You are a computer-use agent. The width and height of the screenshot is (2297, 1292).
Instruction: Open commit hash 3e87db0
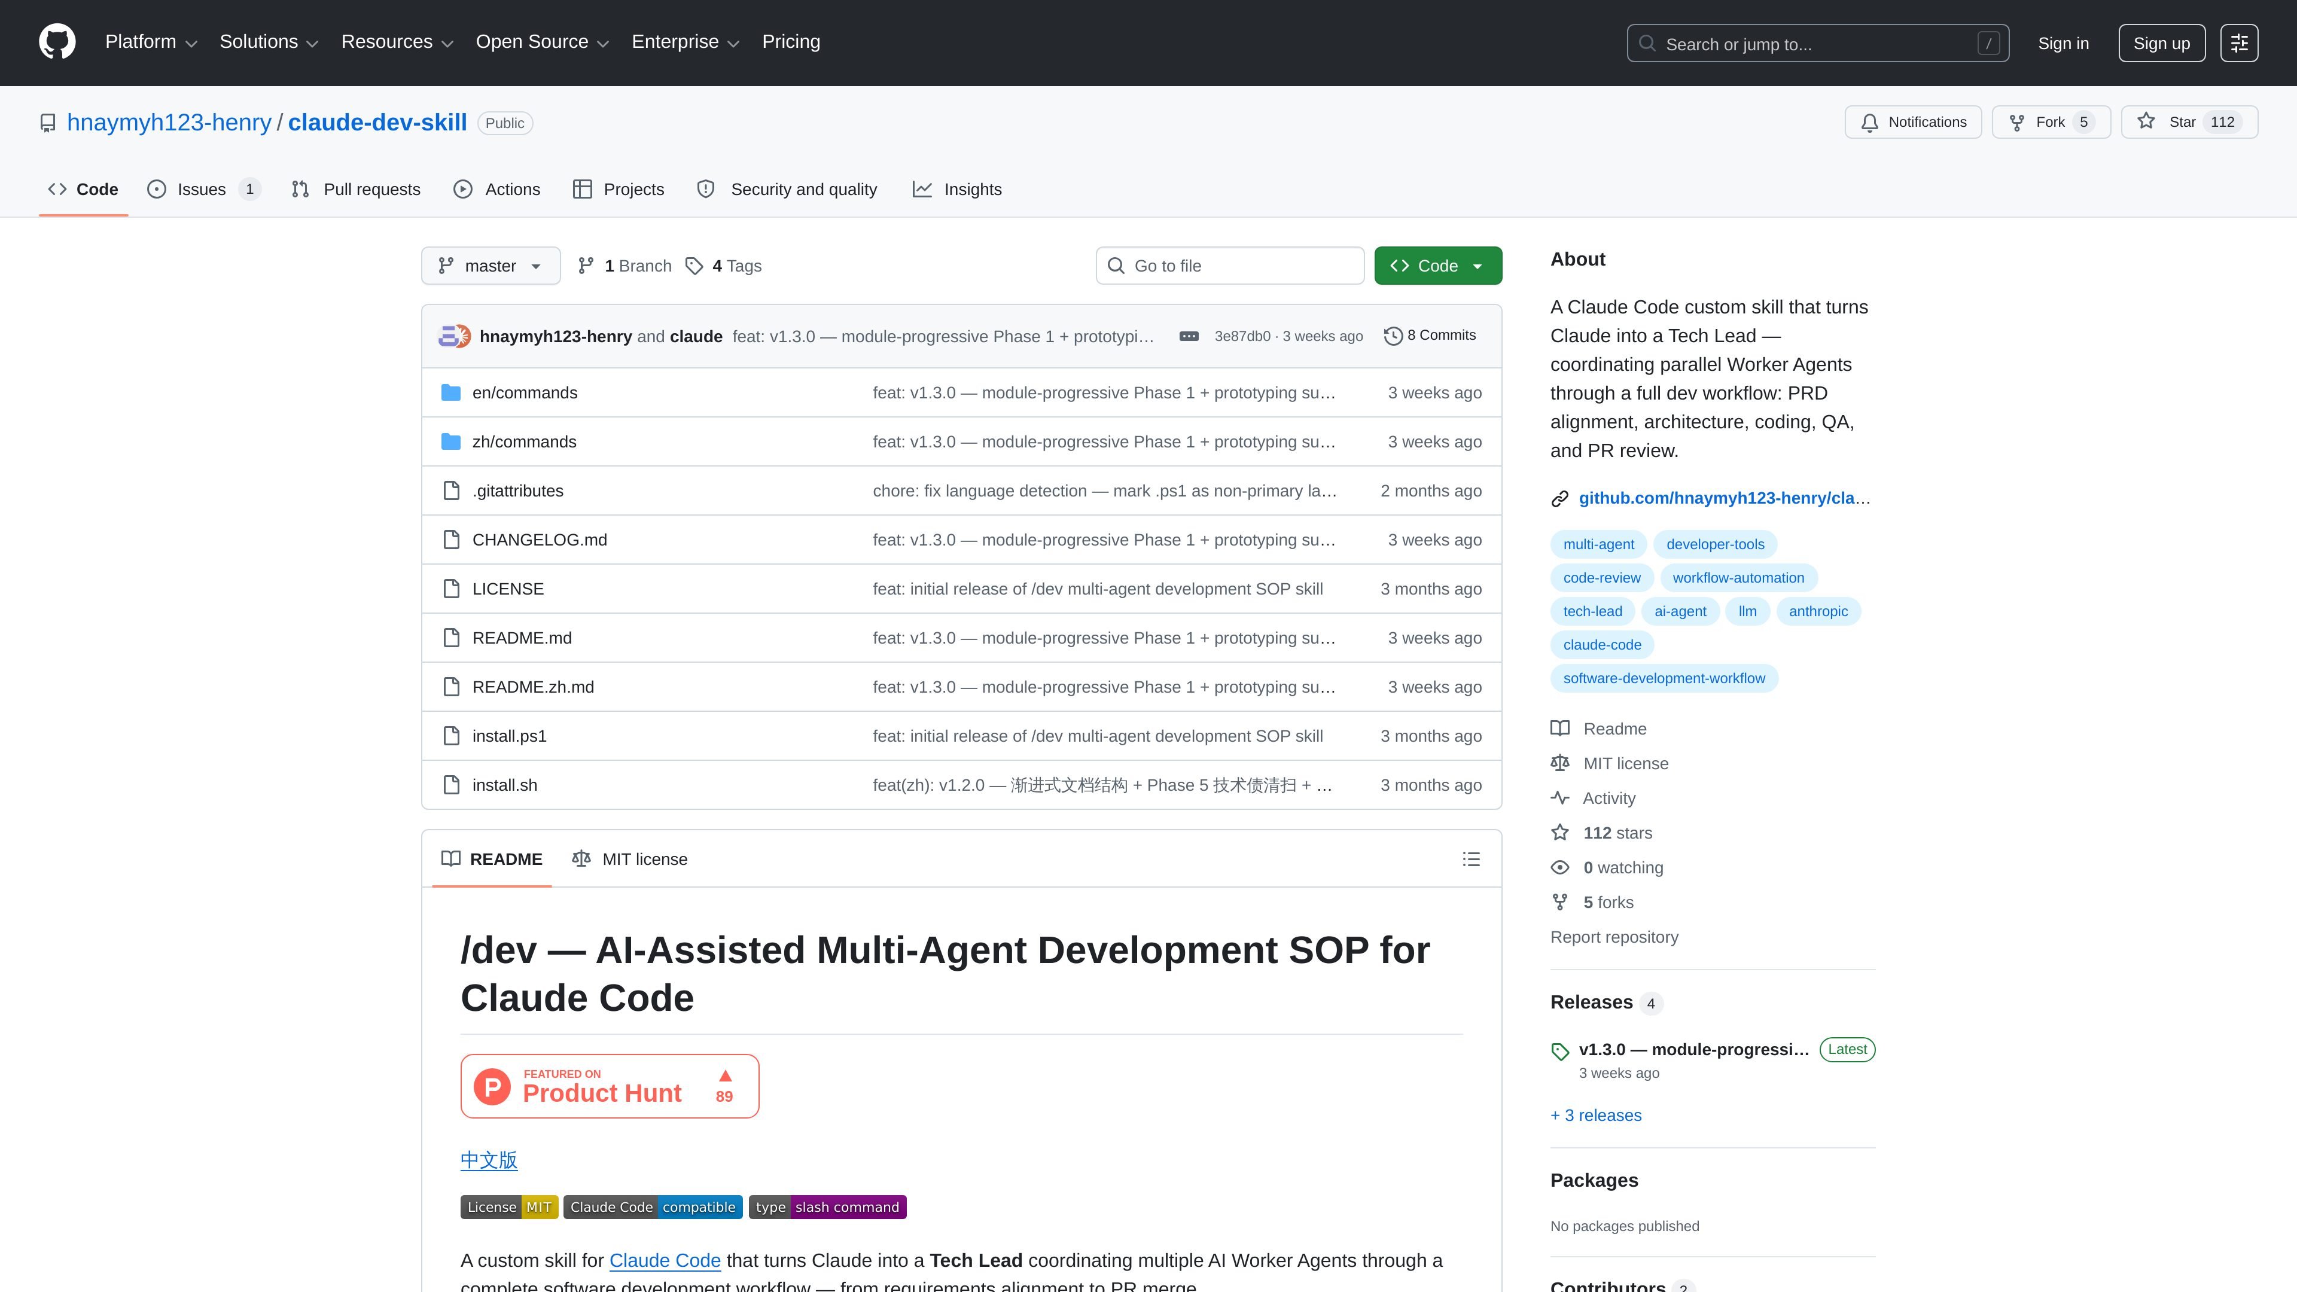1242,336
